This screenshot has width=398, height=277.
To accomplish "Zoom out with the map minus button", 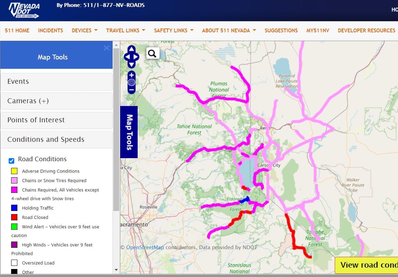I will tap(131, 90).
